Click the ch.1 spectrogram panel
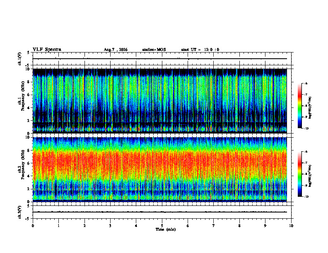 tap(160, 101)
